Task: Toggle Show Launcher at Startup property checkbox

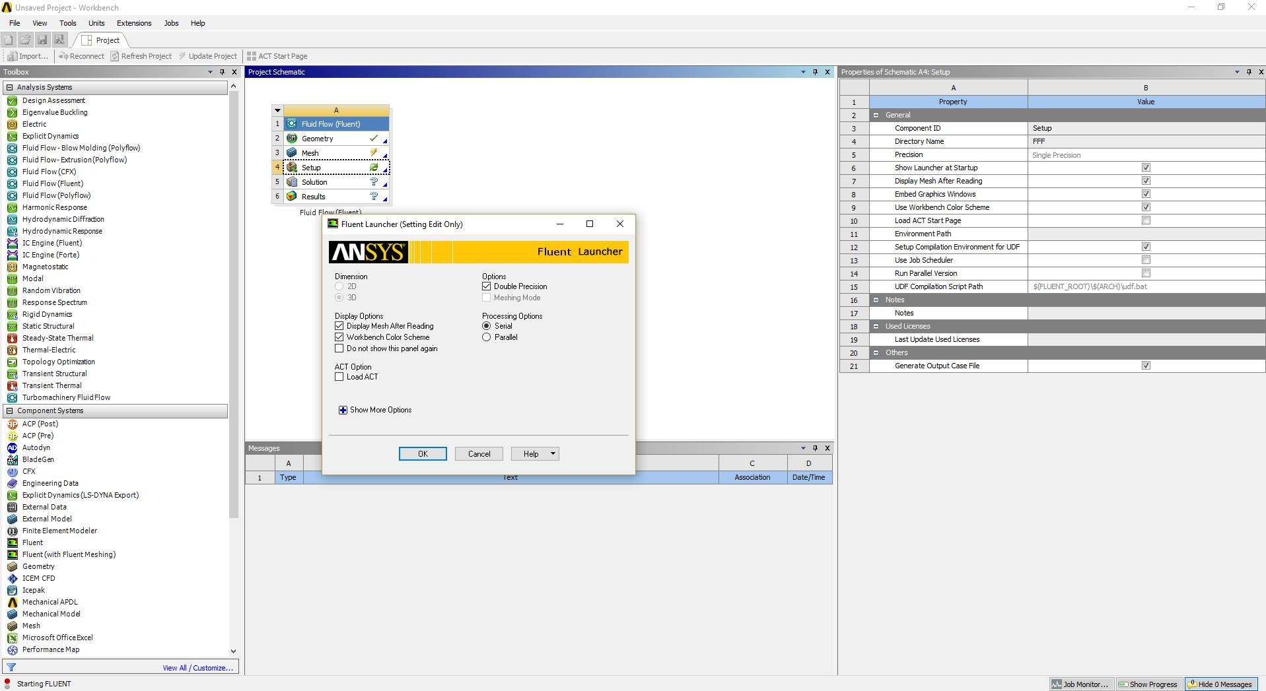Action: pyautogui.click(x=1146, y=168)
